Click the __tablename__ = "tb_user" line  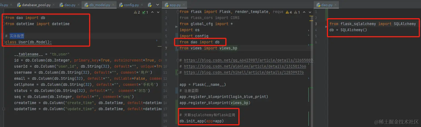(42, 54)
